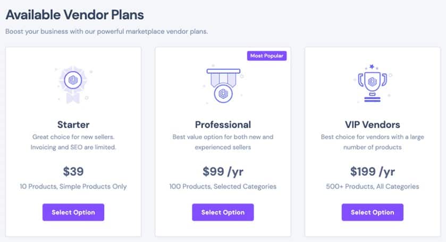Click the VIP Vendors plan title
The image size is (446, 242).
pyautogui.click(x=373, y=124)
